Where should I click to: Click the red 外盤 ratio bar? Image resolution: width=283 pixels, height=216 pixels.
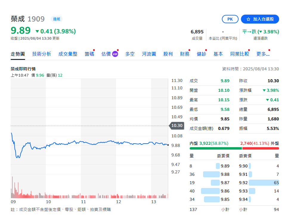pyautogui.click(x=261, y=148)
